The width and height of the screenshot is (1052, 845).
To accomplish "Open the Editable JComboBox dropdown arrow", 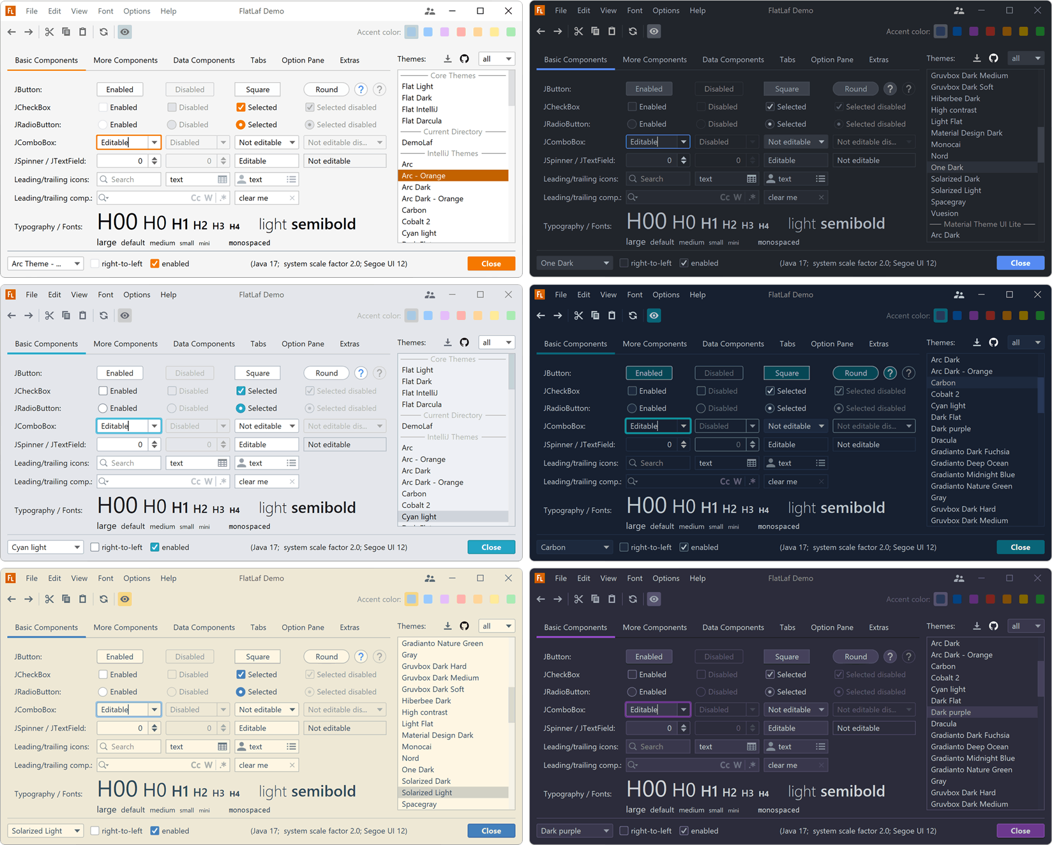I will (x=154, y=142).
